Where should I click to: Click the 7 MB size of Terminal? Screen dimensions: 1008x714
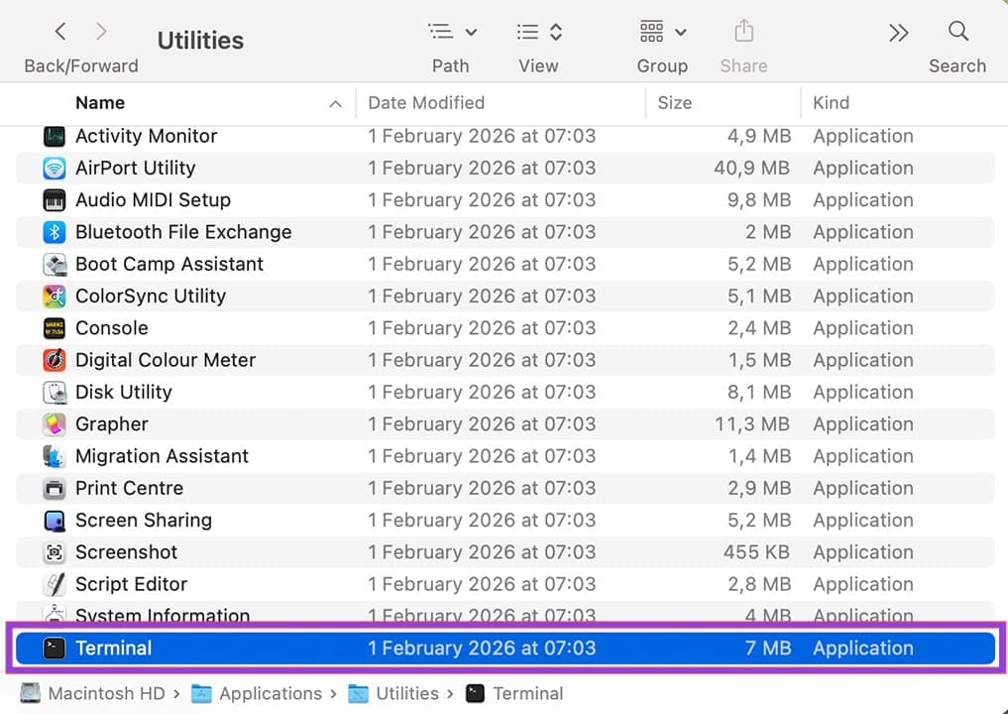pos(768,649)
